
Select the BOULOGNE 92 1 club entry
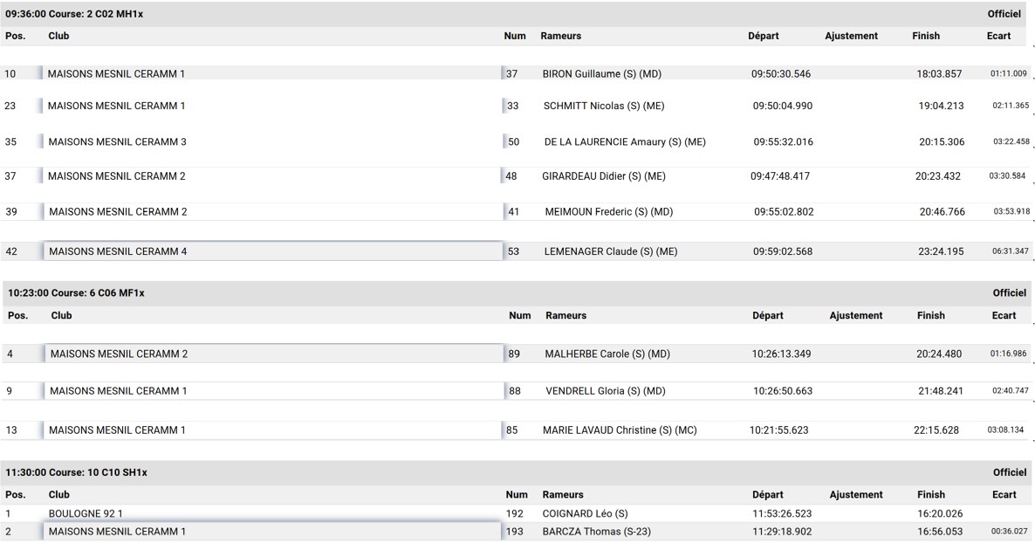[87, 512]
